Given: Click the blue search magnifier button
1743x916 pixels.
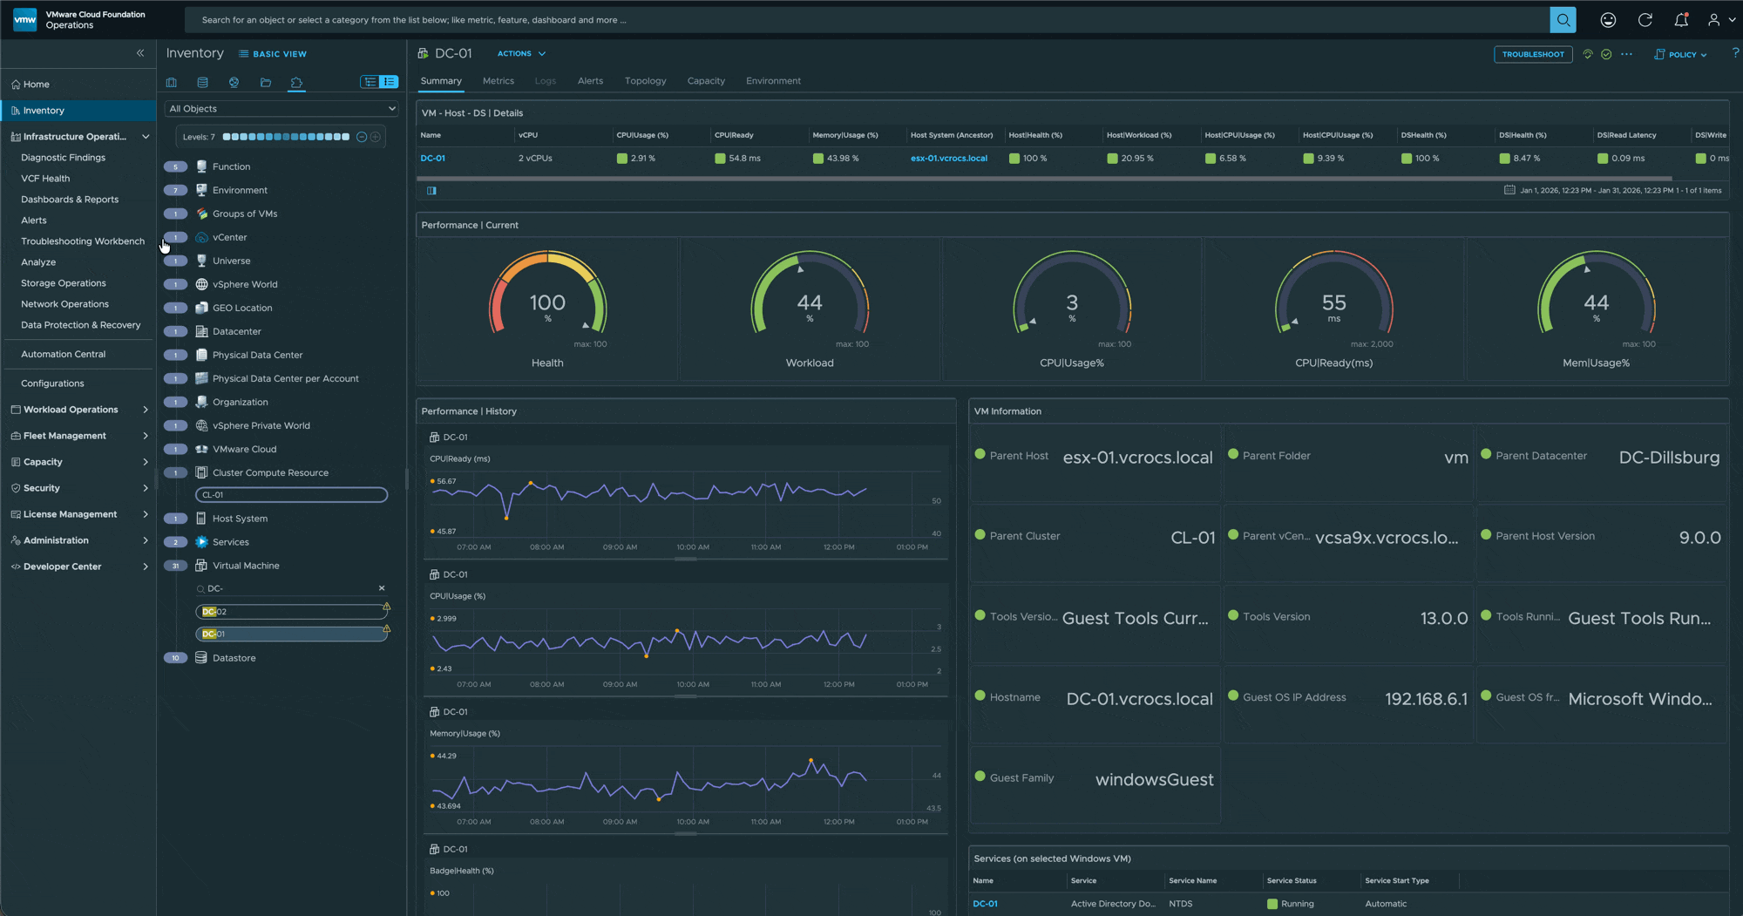Looking at the screenshot, I should pyautogui.click(x=1563, y=20).
